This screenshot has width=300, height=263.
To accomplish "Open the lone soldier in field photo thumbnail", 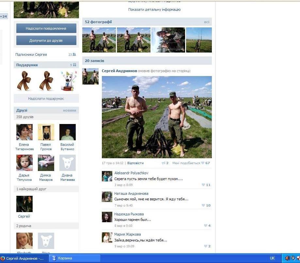I will [x=199, y=40].
